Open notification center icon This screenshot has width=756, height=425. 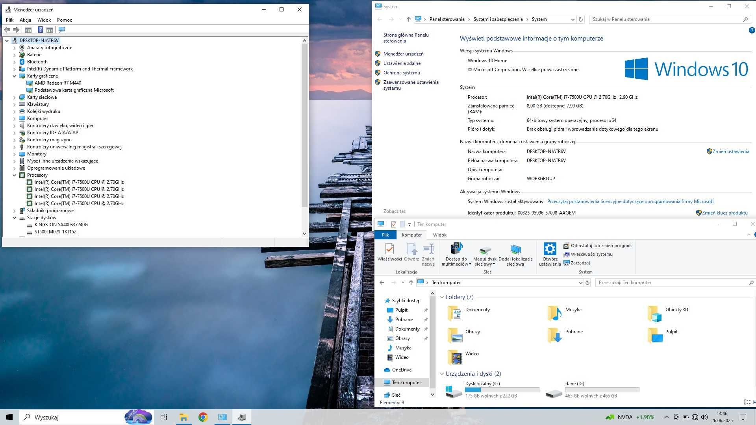pyautogui.click(x=743, y=417)
